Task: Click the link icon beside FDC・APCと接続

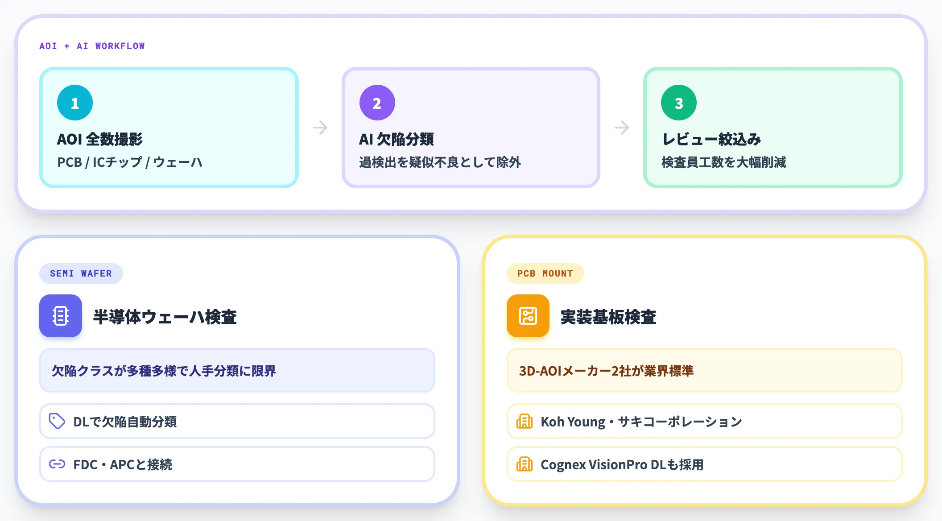Action: (57, 464)
